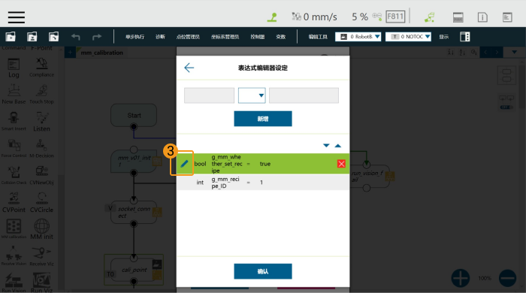Open the information page icon
Viewport: 526px width, 293px height.
(x=482, y=17)
